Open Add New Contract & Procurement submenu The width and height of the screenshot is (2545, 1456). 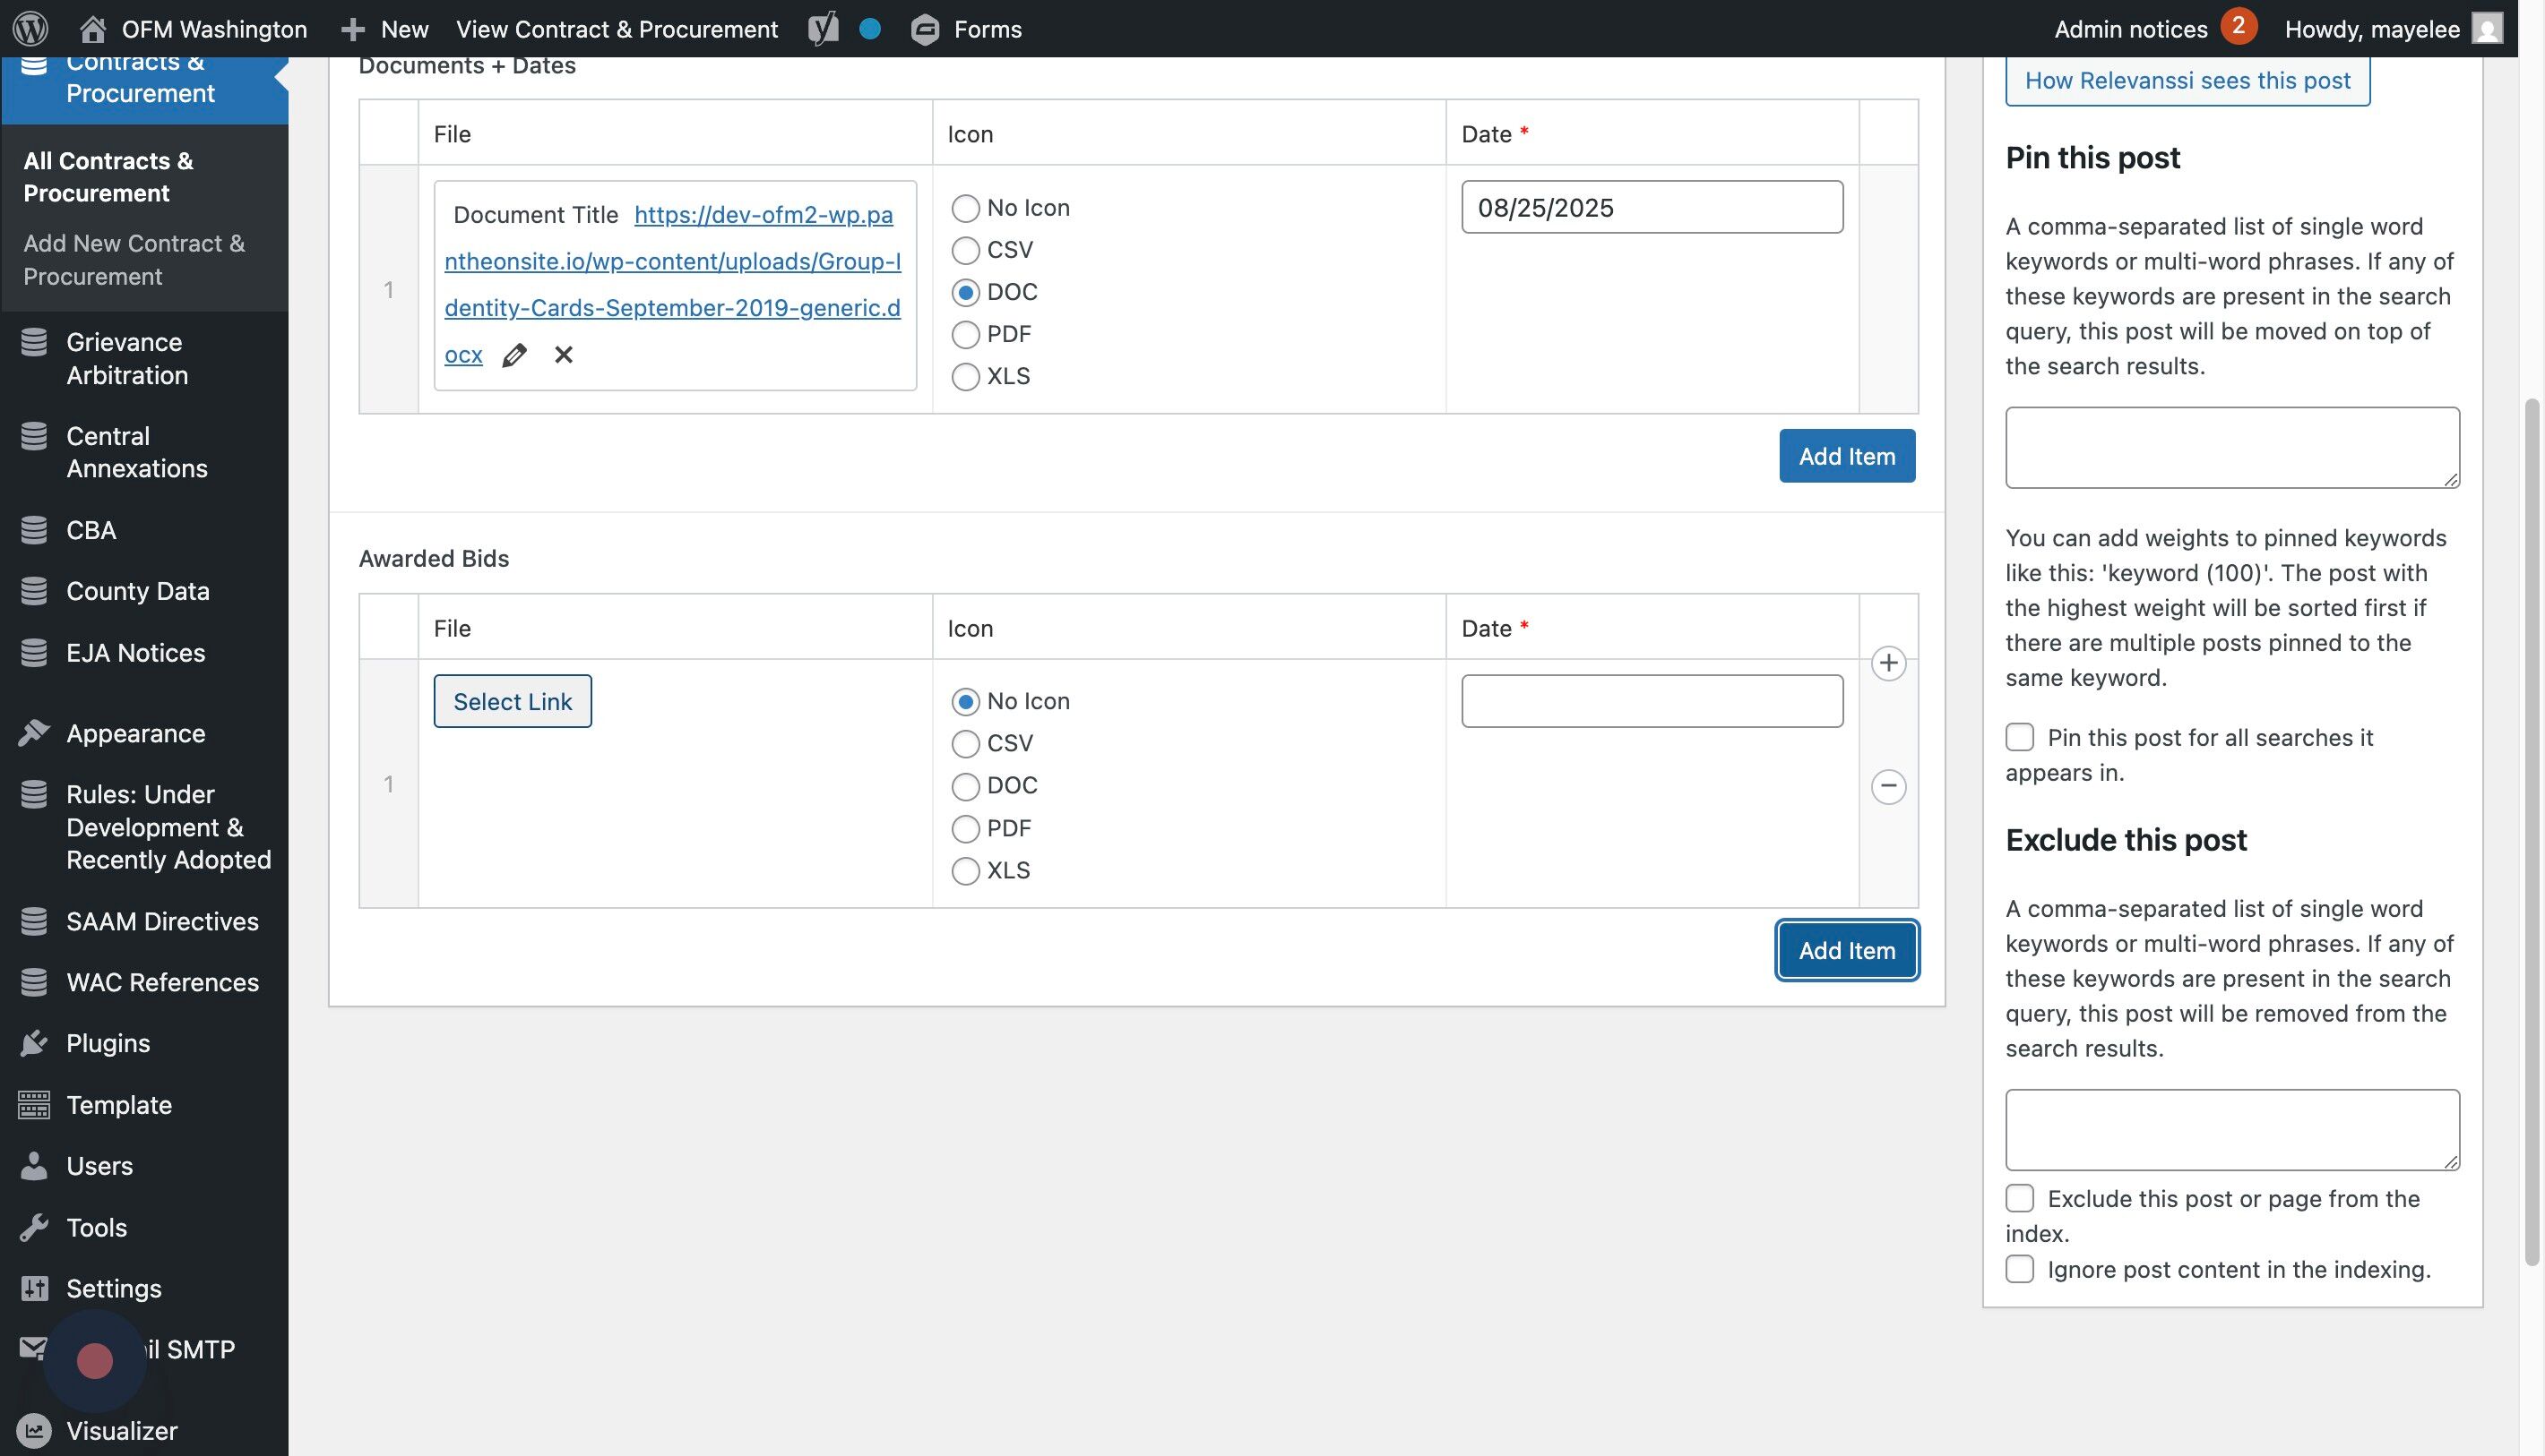point(134,260)
